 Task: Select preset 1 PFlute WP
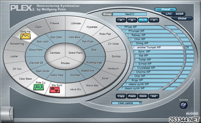point(140,27)
